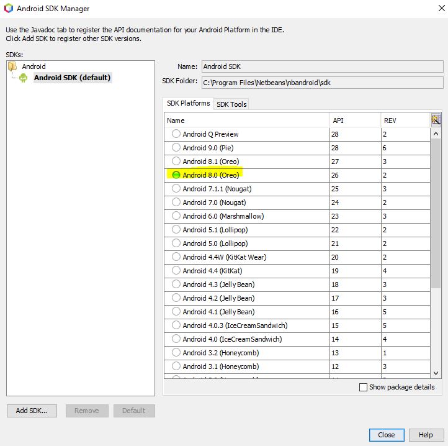Select Android 4.1 (Jelly Bean) radio button

coord(176,311)
